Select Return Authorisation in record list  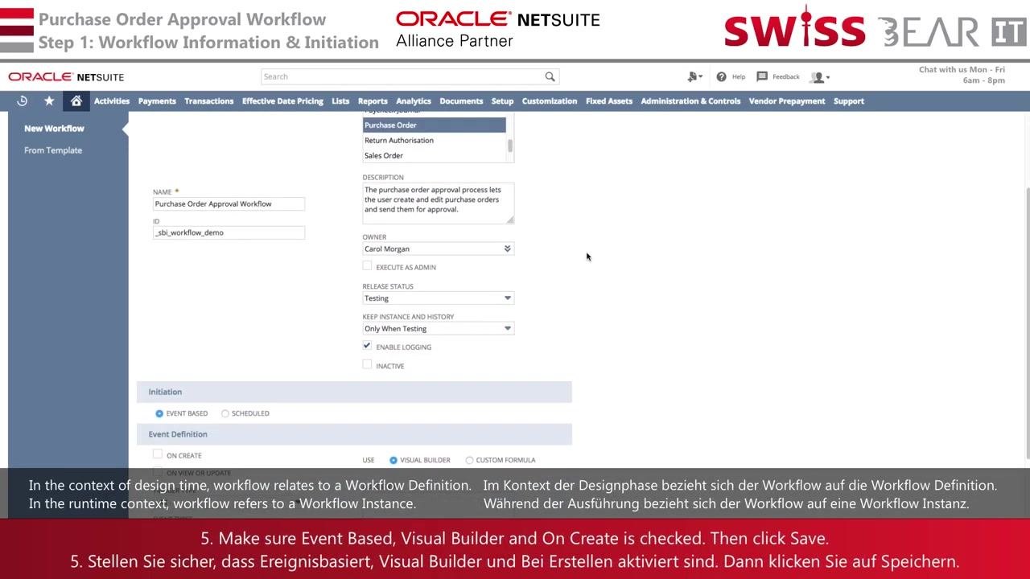pos(435,141)
